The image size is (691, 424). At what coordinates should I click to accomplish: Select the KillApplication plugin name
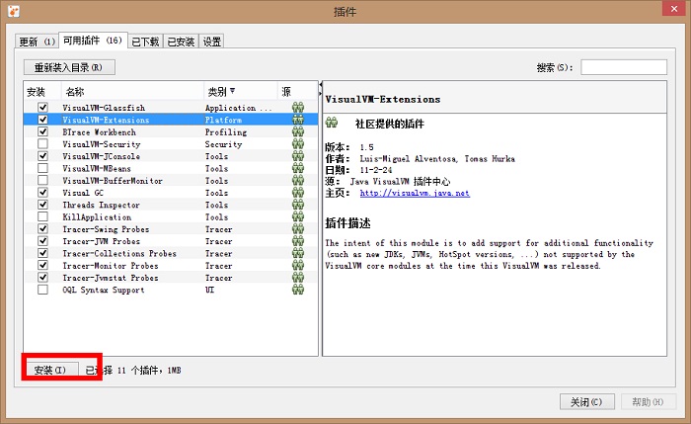pyautogui.click(x=97, y=217)
